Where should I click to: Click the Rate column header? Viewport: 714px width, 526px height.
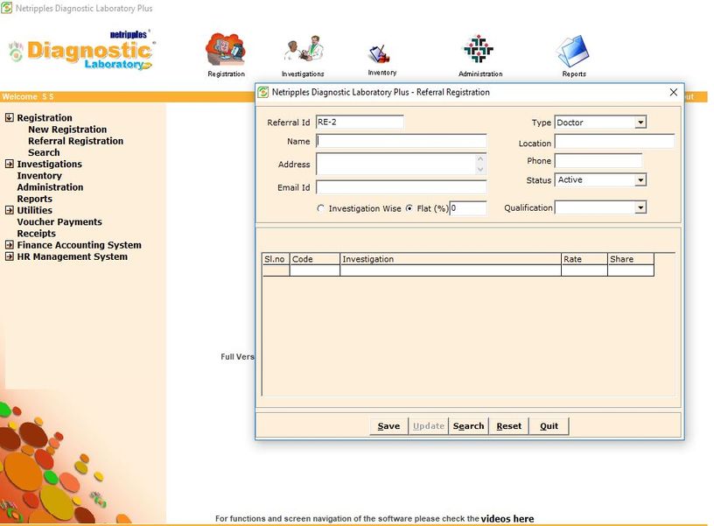coord(584,259)
